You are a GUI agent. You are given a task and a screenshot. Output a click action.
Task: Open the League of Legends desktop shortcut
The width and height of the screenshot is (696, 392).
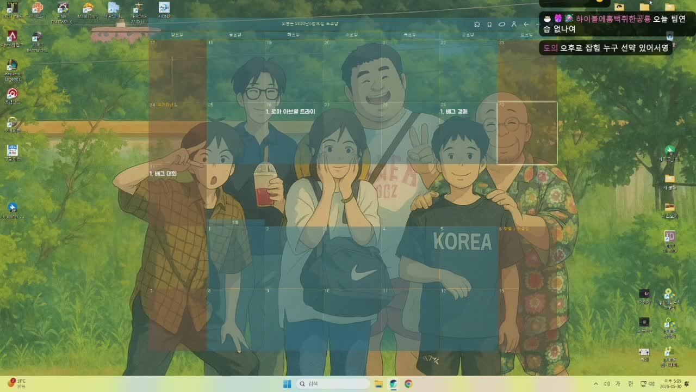tap(11, 70)
